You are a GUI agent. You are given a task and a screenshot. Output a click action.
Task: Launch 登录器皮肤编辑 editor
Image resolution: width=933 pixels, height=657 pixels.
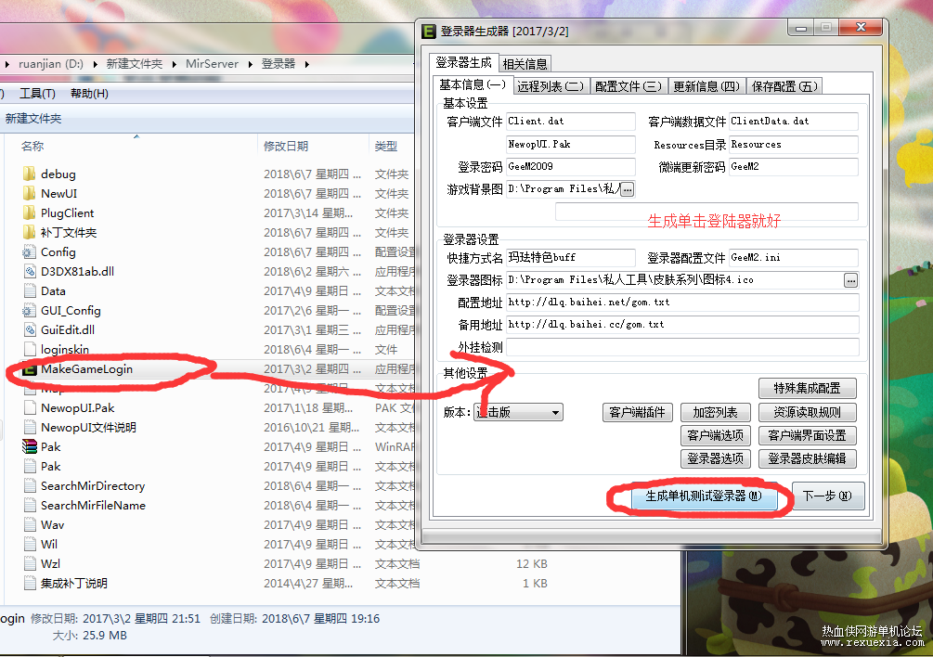(808, 458)
